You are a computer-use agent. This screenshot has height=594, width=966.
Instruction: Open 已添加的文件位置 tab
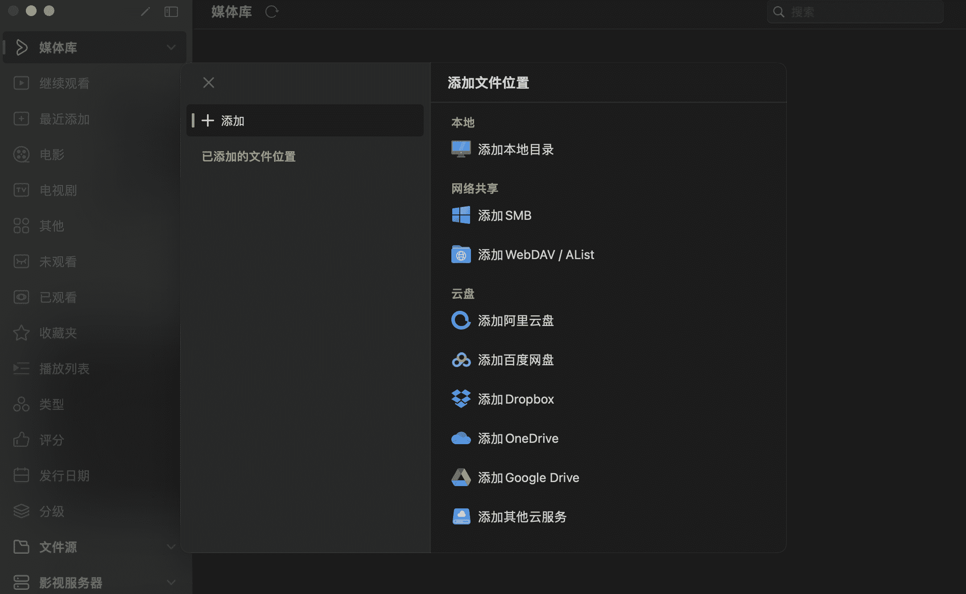pos(249,157)
